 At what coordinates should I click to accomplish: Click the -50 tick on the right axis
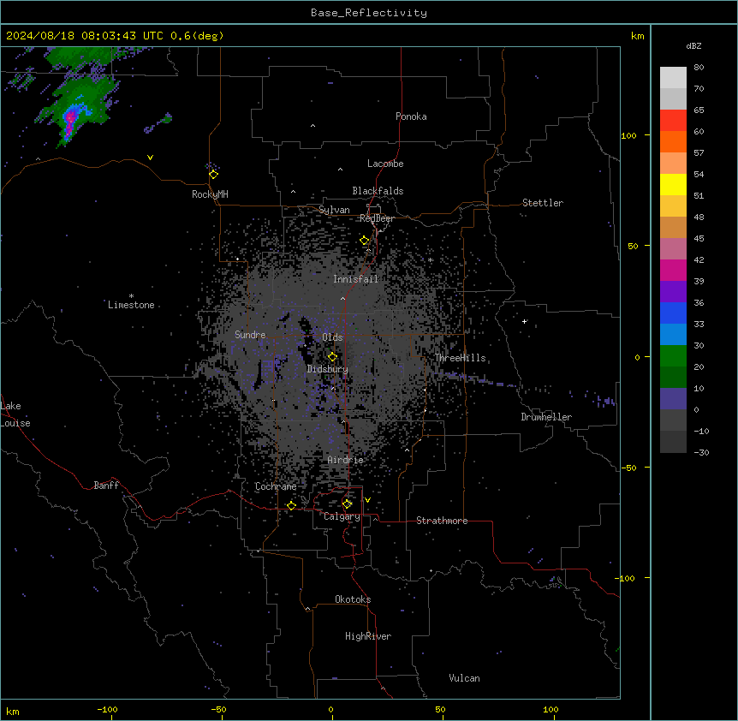(628, 468)
